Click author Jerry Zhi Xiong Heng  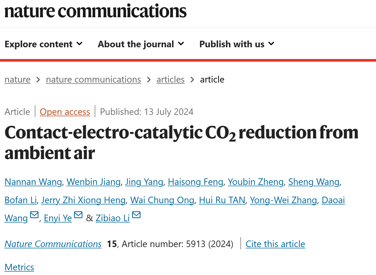(83, 200)
